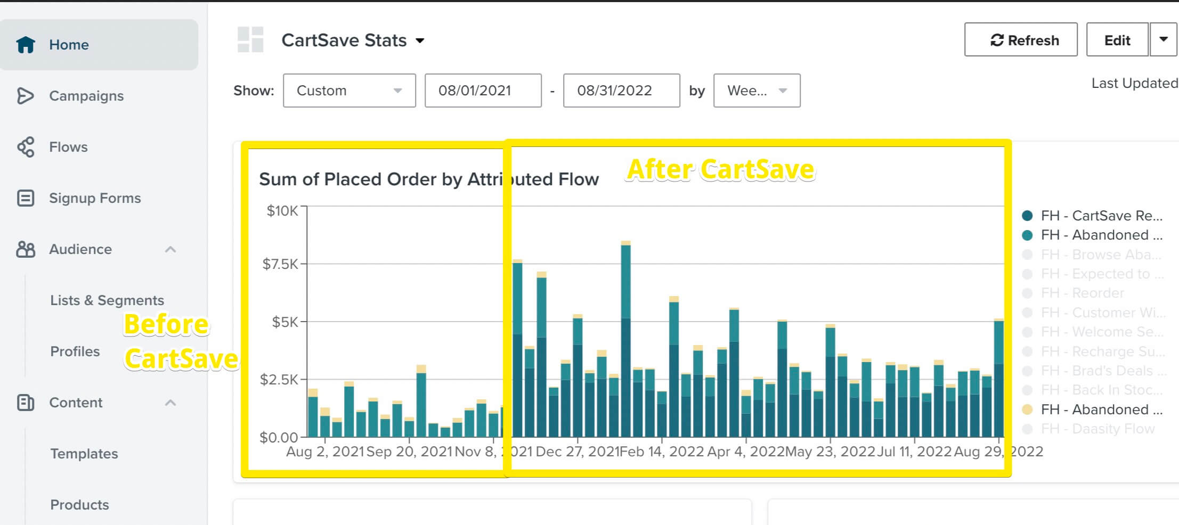Toggle the FH - CartSave Re... legend series
The width and height of the screenshot is (1179, 525).
pyautogui.click(x=1101, y=216)
